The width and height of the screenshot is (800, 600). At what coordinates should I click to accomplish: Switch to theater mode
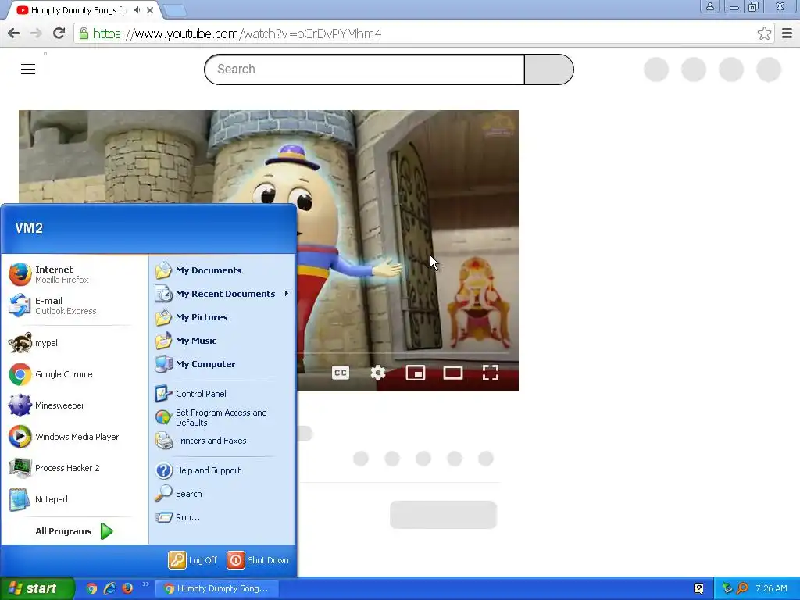coord(453,373)
